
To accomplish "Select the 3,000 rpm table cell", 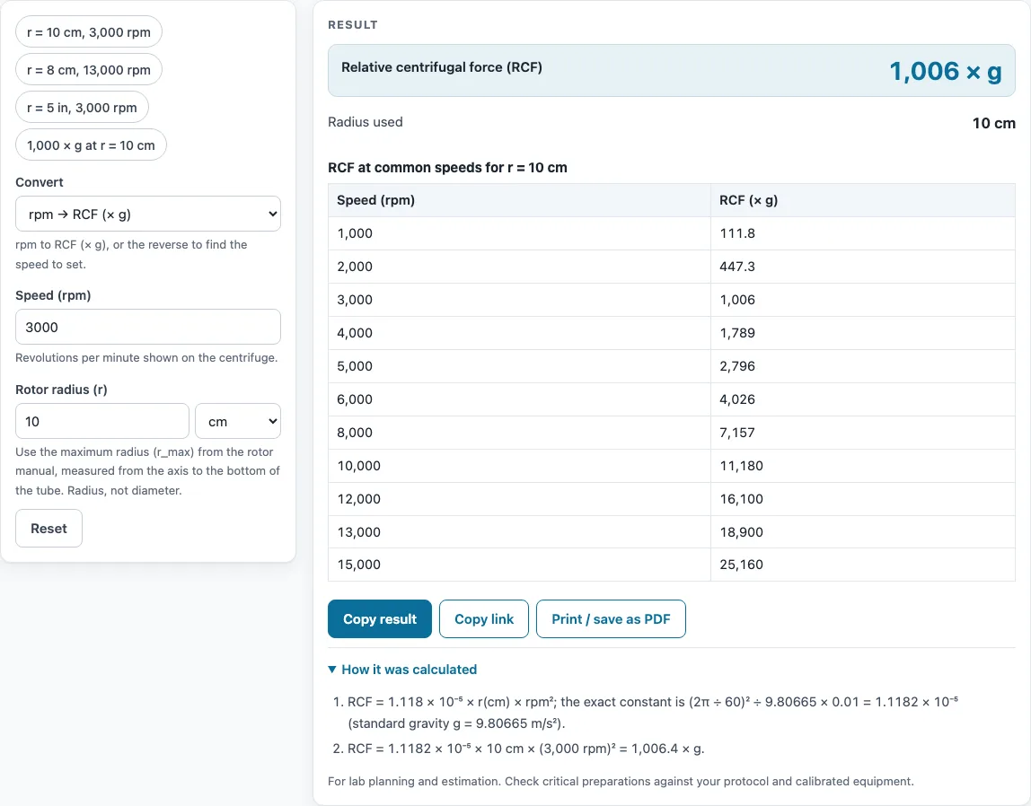I will pyautogui.click(x=519, y=300).
